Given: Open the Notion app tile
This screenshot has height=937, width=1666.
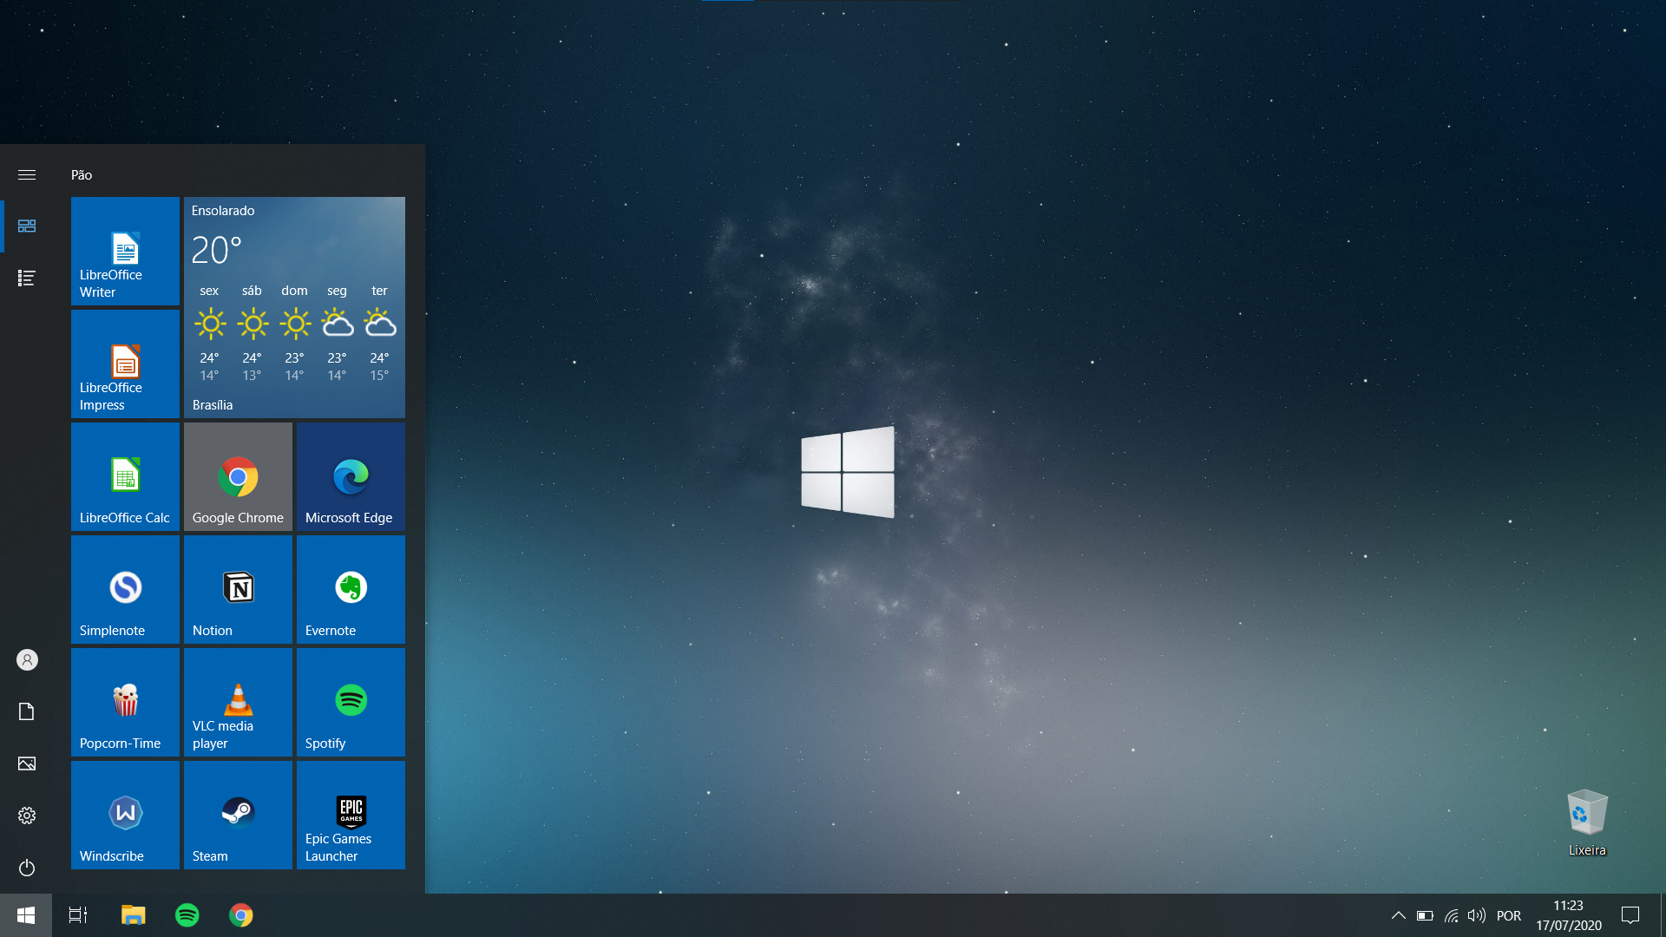Looking at the screenshot, I should [x=238, y=589].
